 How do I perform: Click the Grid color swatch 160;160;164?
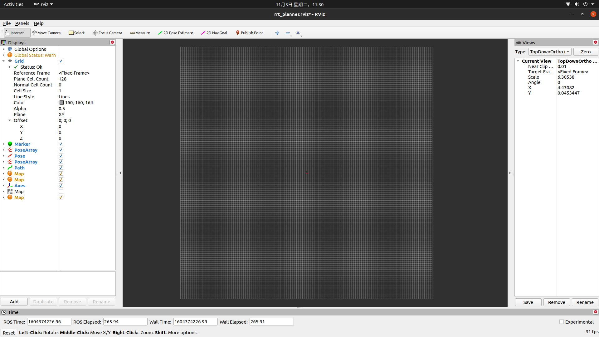tap(61, 102)
